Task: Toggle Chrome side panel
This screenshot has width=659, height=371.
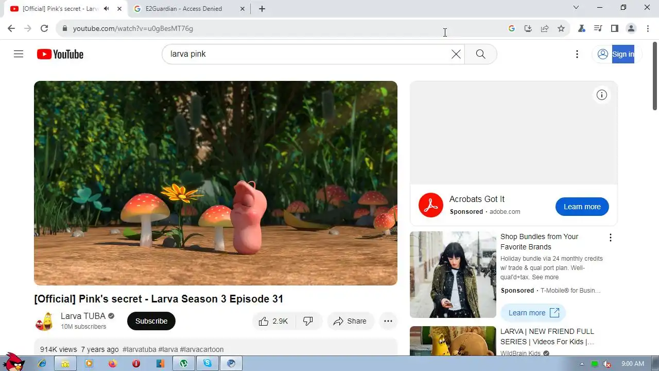Action: click(x=615, y=28)
